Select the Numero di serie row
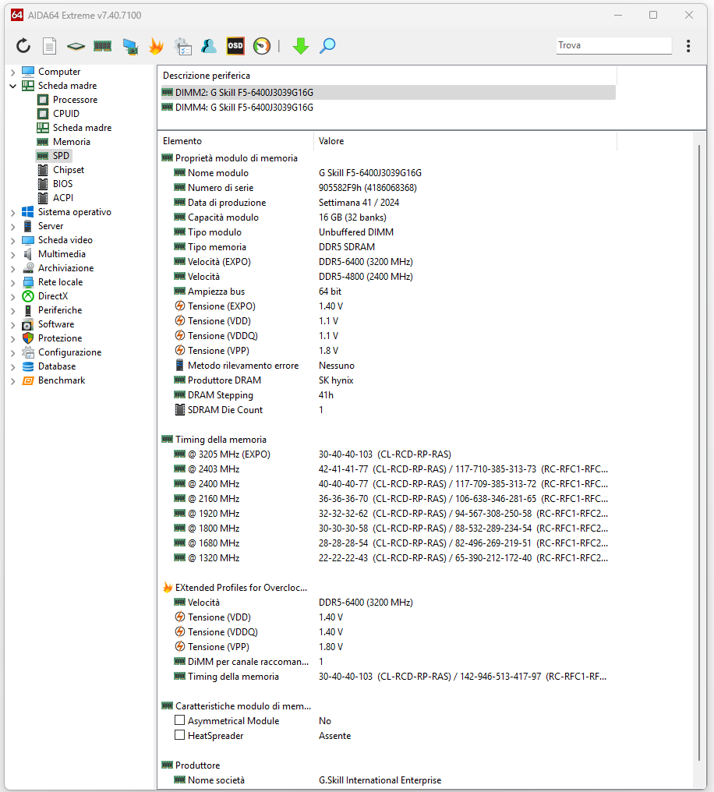Screen dimensions: 714x792 (388, 187)
